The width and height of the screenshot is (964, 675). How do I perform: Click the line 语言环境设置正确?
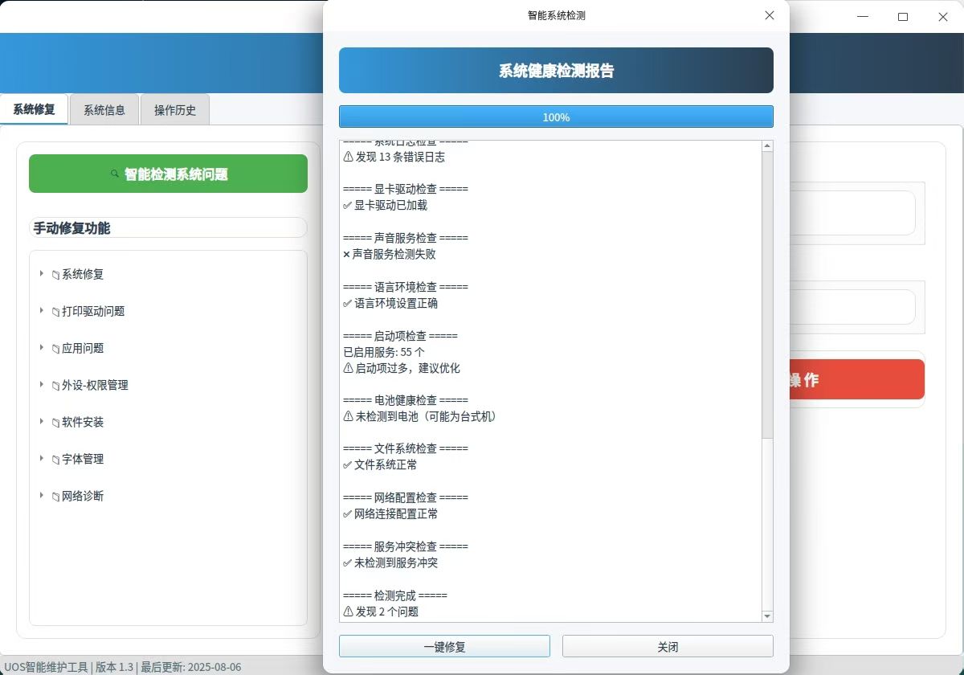[390, 303]
